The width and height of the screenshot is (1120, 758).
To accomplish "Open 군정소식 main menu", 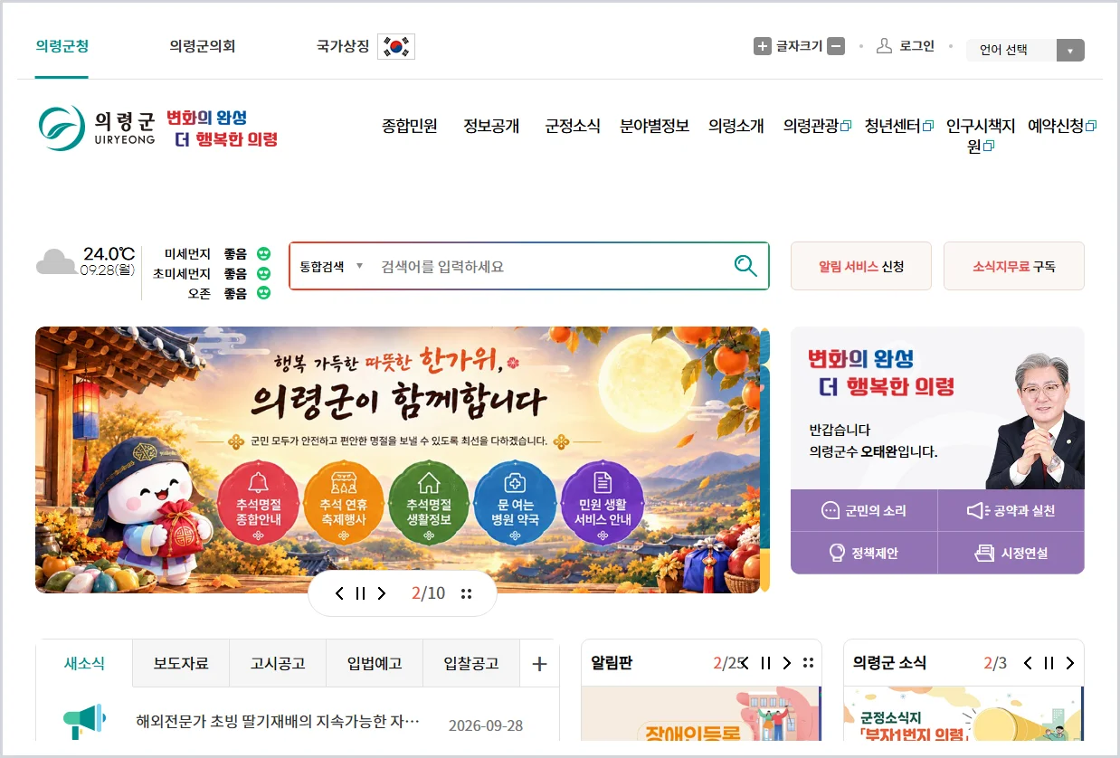I will 573,127.
